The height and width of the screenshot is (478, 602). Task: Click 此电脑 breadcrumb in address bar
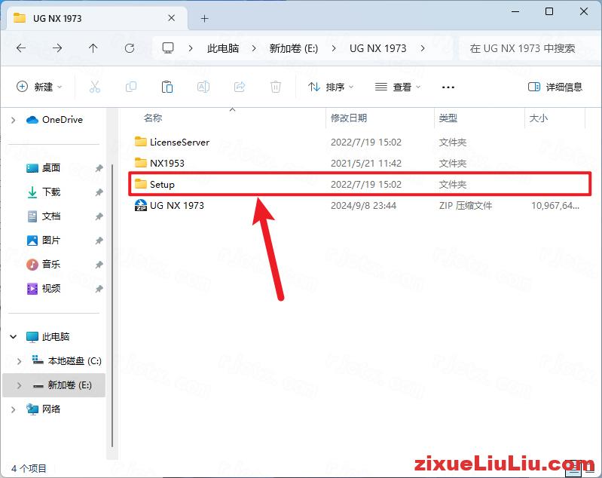point(223,48)
